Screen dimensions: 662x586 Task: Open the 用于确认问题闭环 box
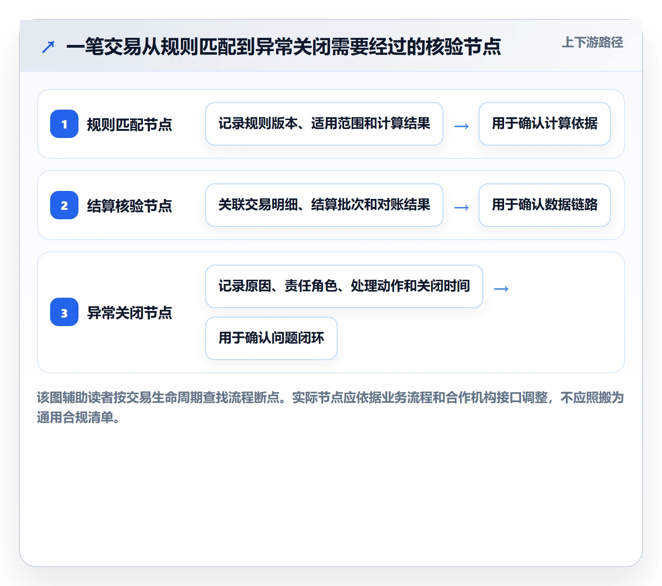coord(271,338)
